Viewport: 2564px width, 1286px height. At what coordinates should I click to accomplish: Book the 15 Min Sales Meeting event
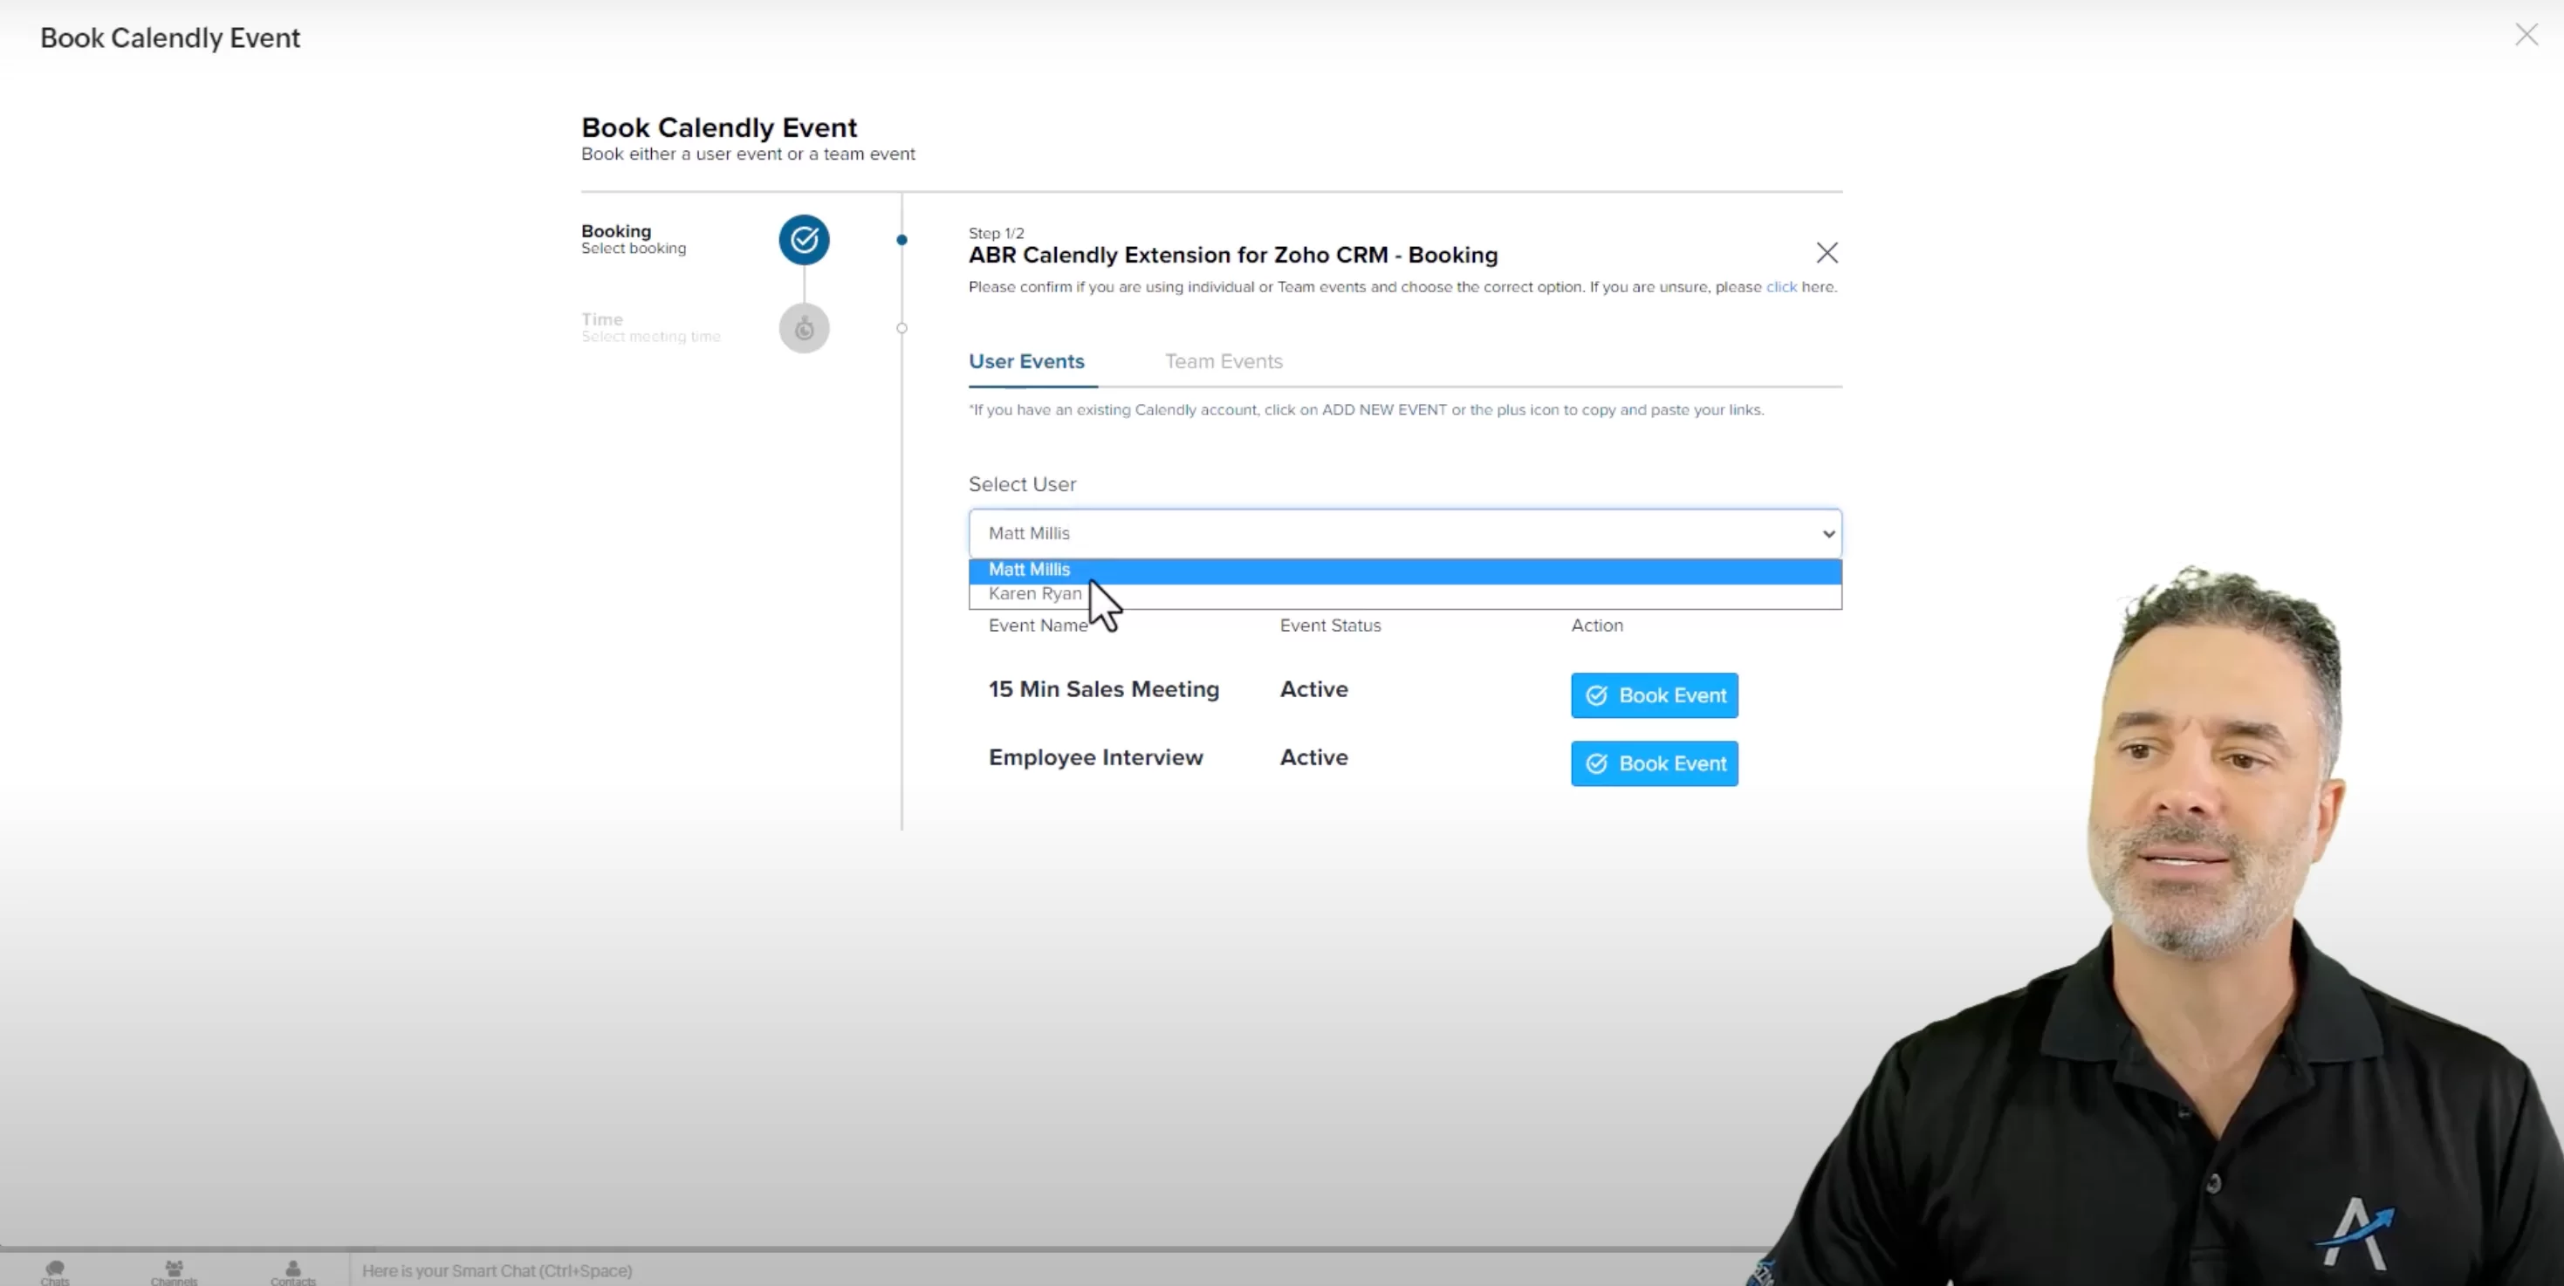coord(1653,695)
